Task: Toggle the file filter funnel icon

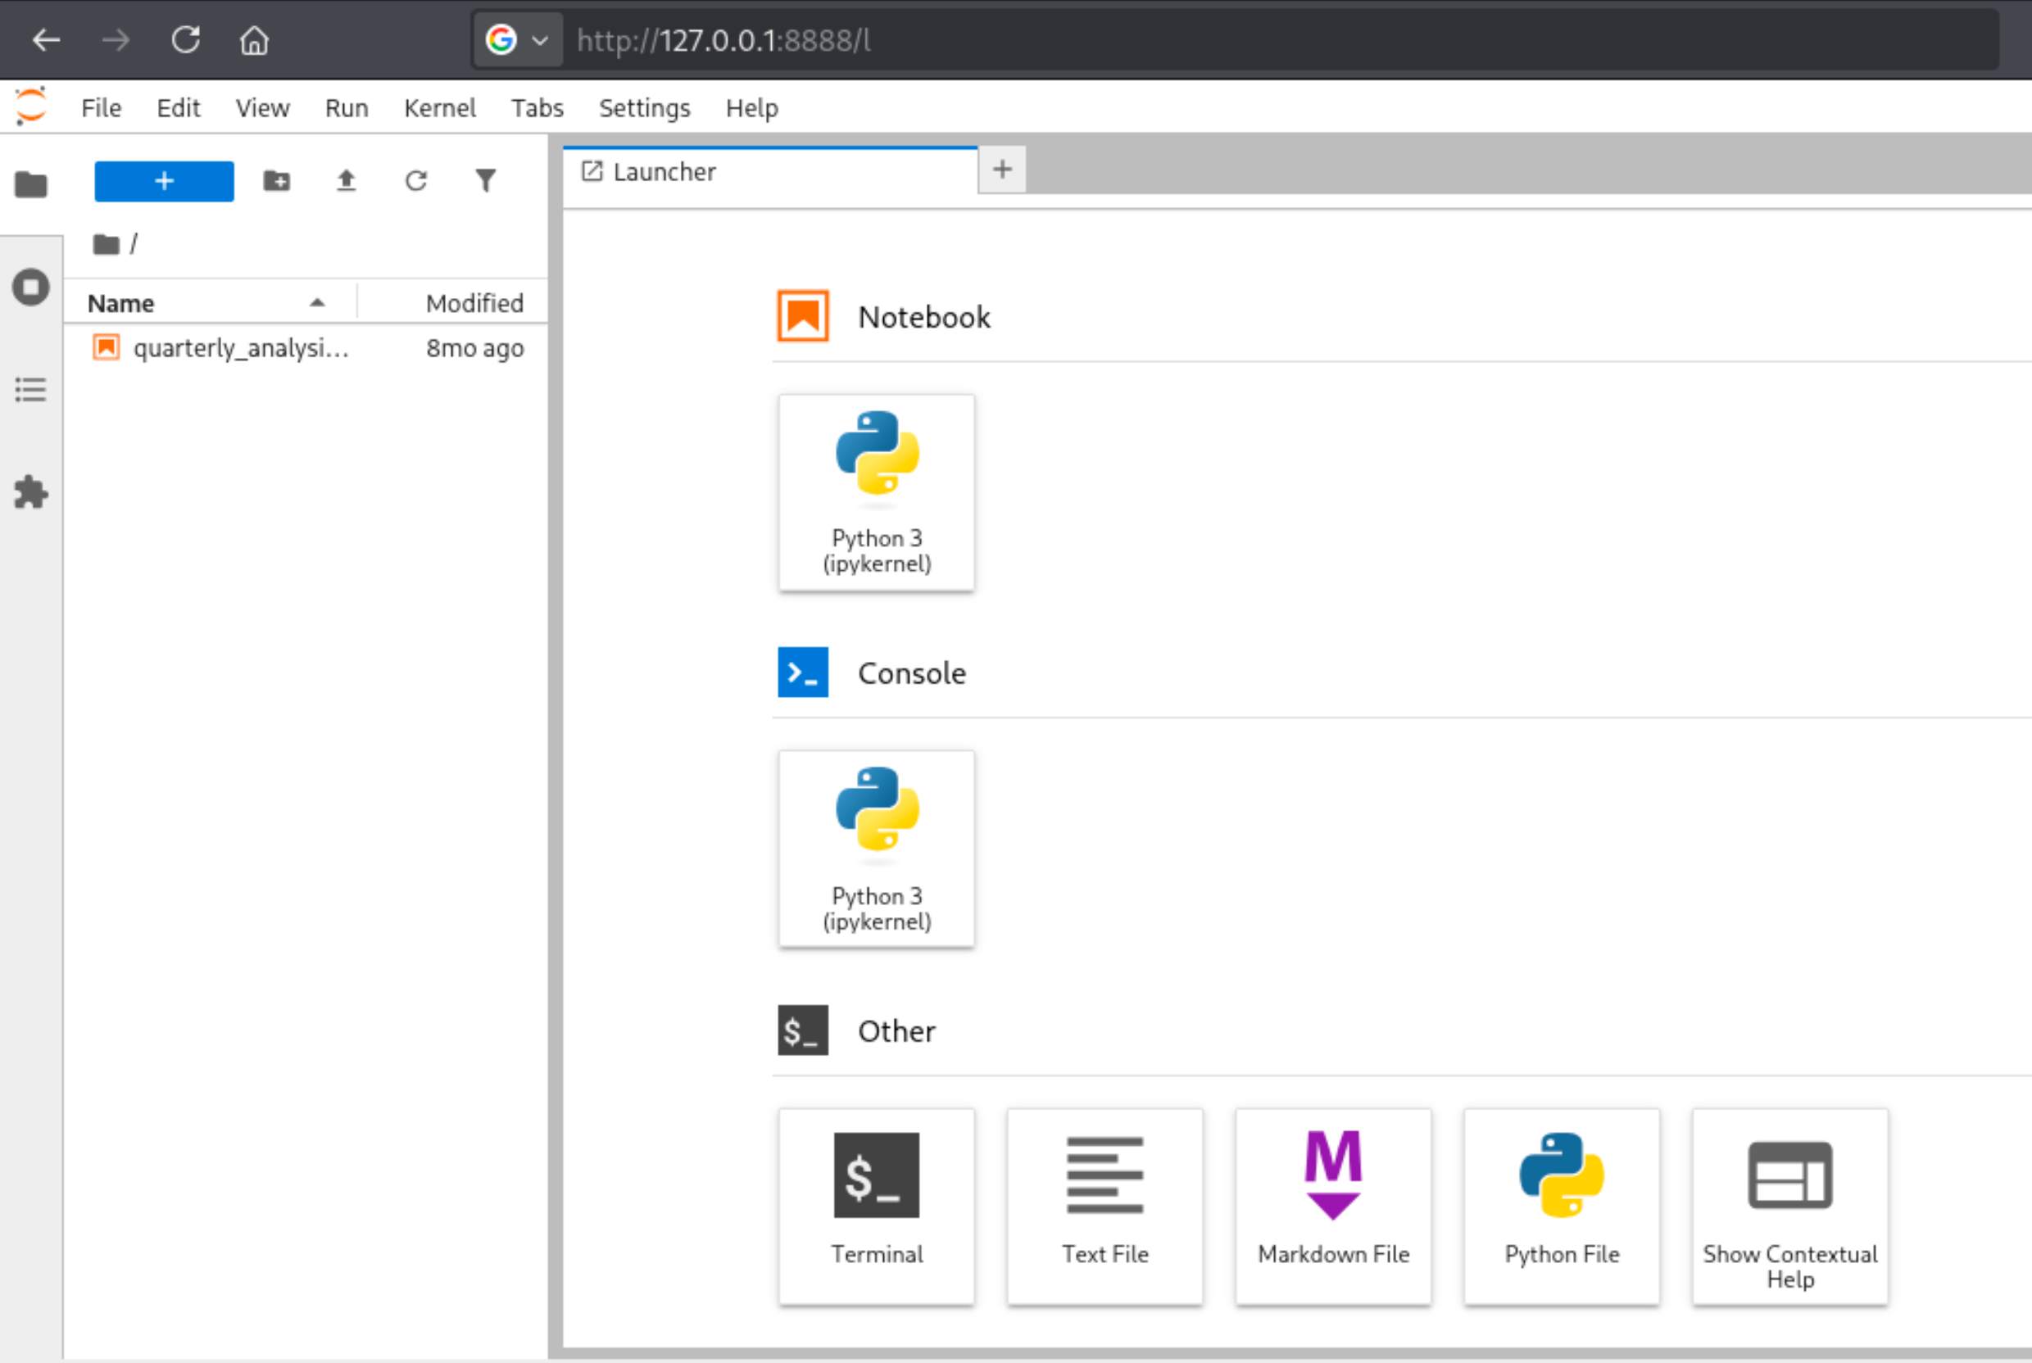Action: (485, 181)
